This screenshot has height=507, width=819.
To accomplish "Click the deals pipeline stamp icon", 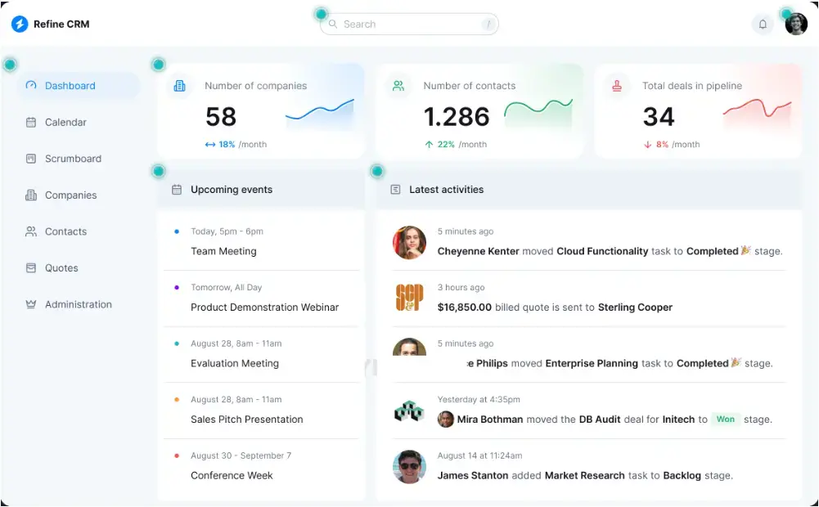I will (x=617, y=86).
